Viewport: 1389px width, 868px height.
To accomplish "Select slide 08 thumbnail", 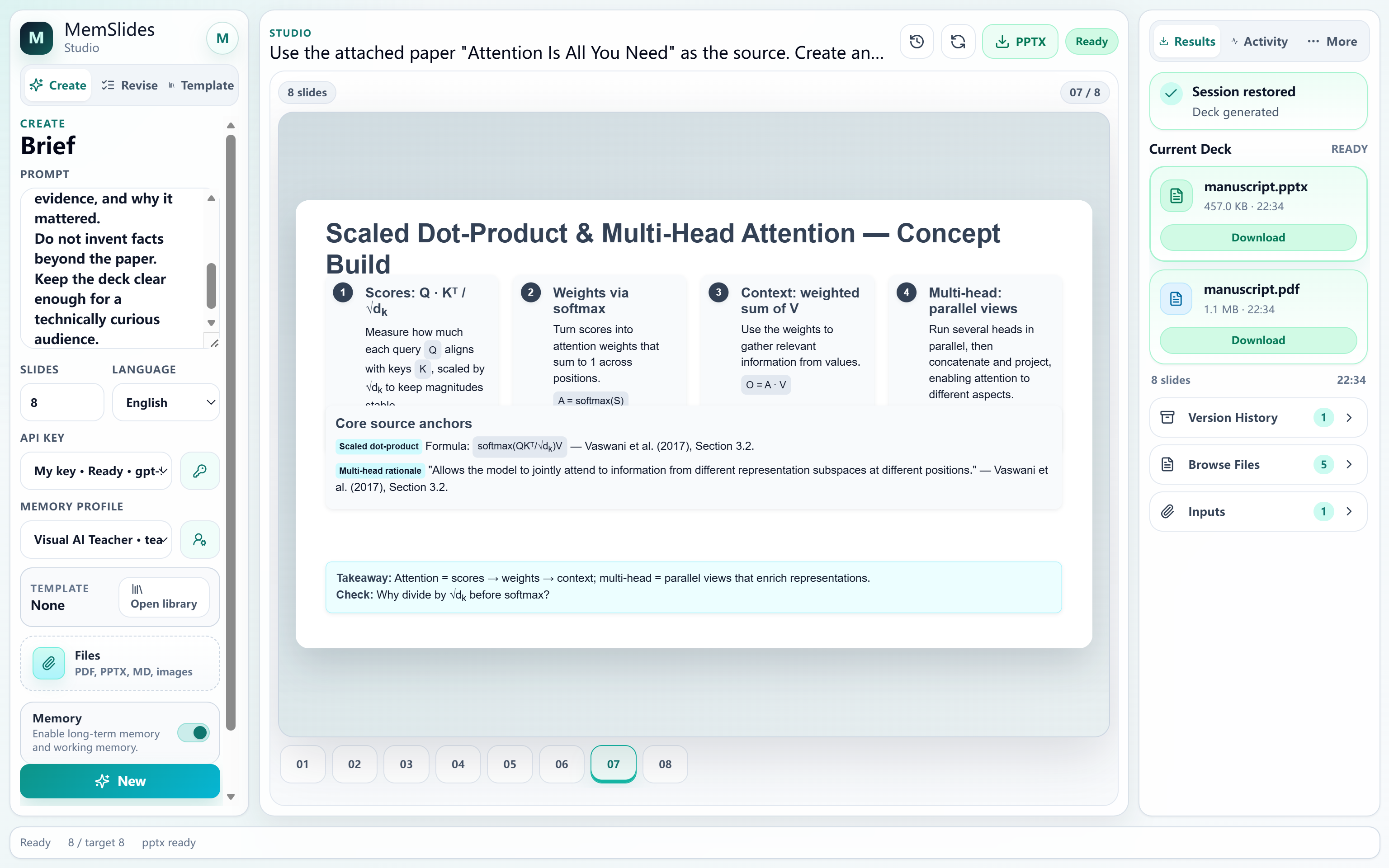I will [665, 764].
